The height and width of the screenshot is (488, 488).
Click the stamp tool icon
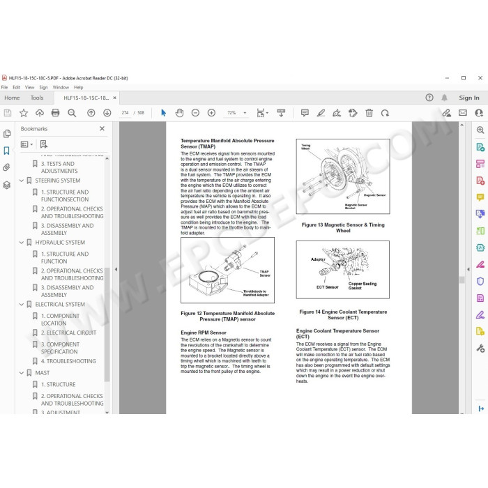coord(353,113)
